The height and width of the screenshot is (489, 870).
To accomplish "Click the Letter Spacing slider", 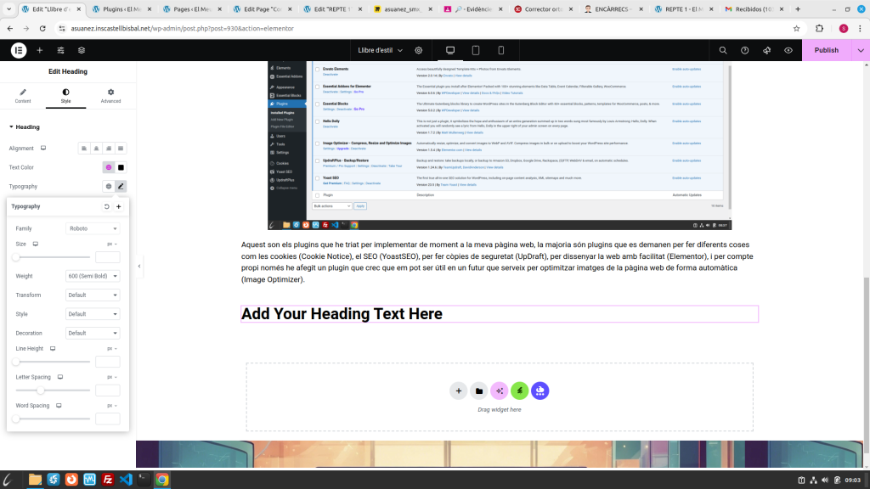I will pos(52,391).
